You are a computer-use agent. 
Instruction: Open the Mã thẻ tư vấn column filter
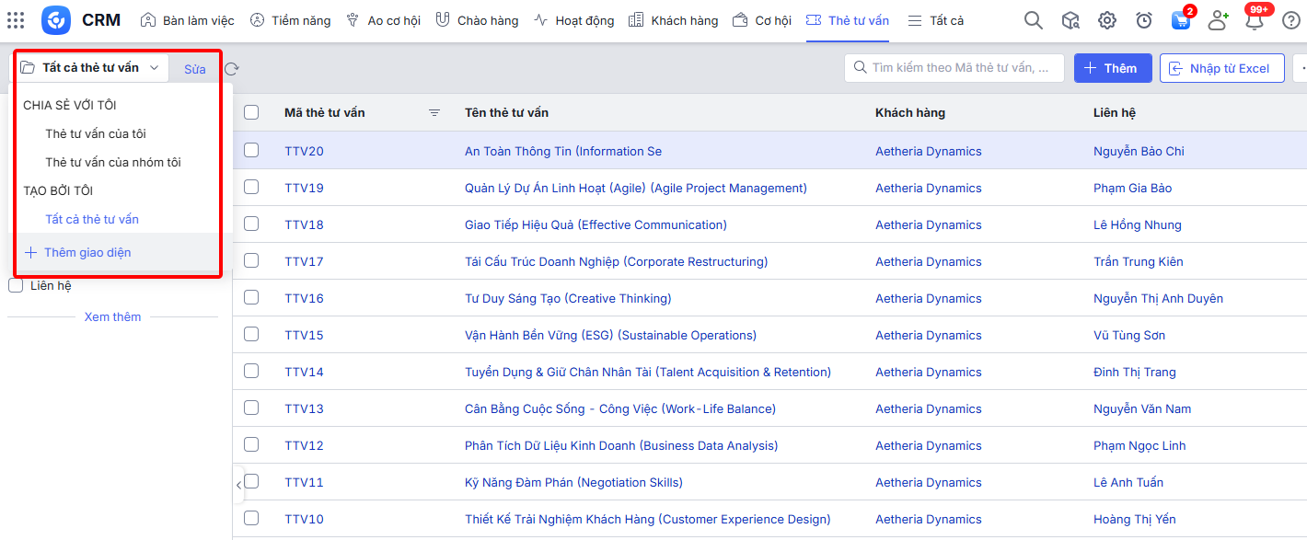coord(434,112)
